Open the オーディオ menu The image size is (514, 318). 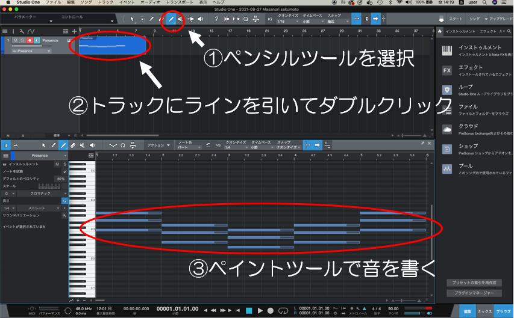(150, 2)
